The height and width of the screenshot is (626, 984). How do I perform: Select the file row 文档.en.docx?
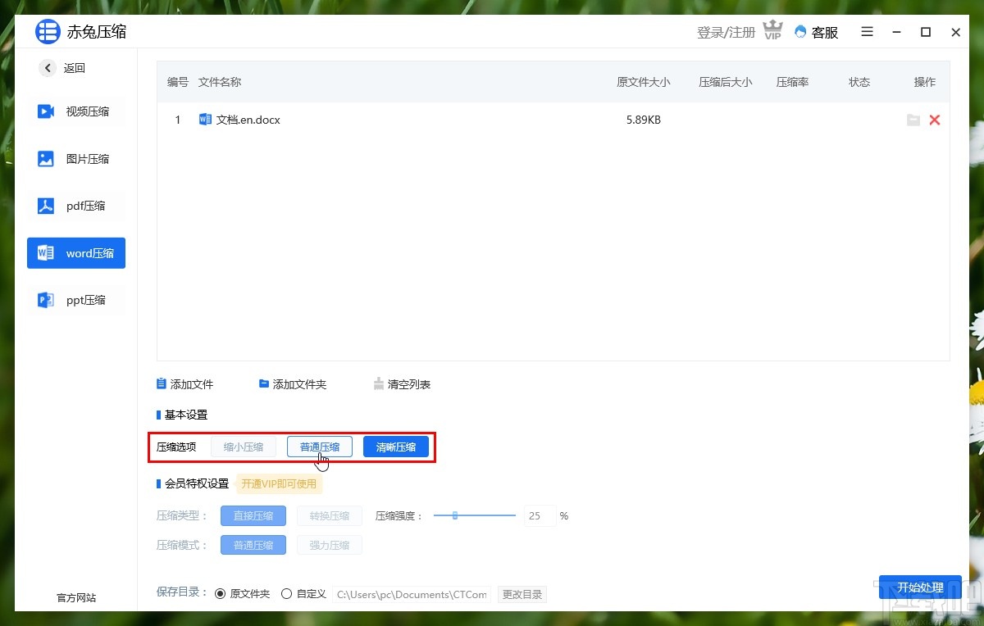tap(553, 120)
